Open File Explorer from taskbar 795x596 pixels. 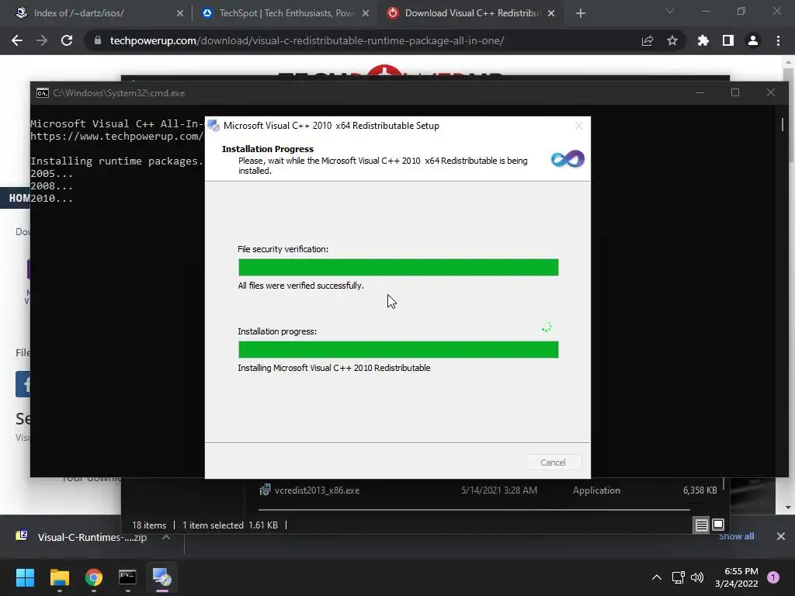(59, 577)
